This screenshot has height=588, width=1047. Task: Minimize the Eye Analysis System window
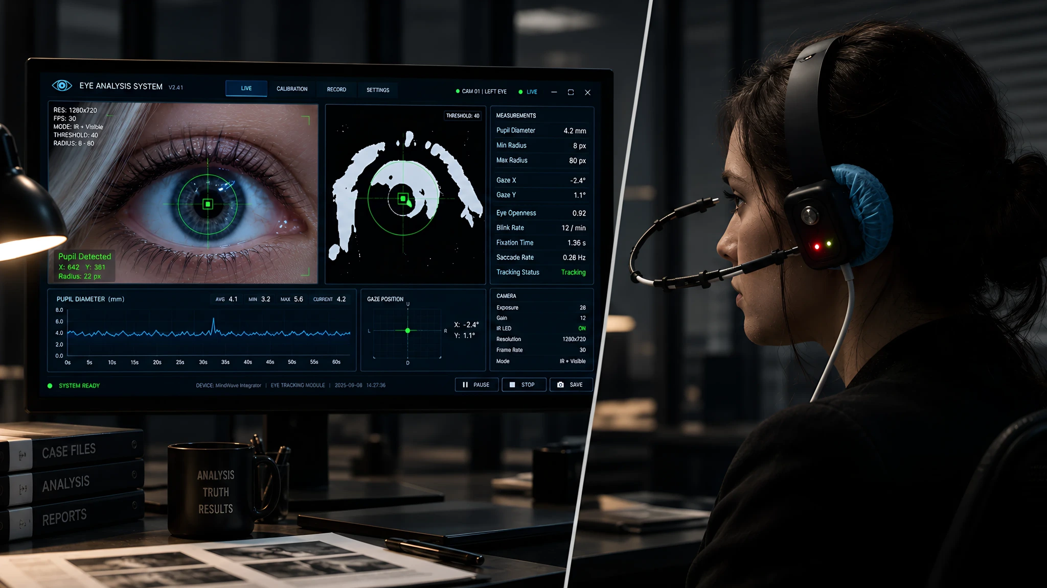click(554, 92)
